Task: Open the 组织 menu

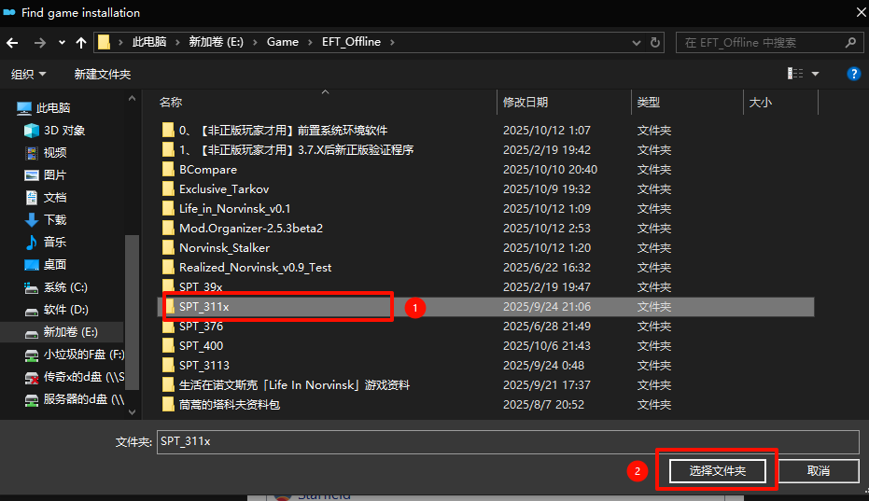Action: 27,74
